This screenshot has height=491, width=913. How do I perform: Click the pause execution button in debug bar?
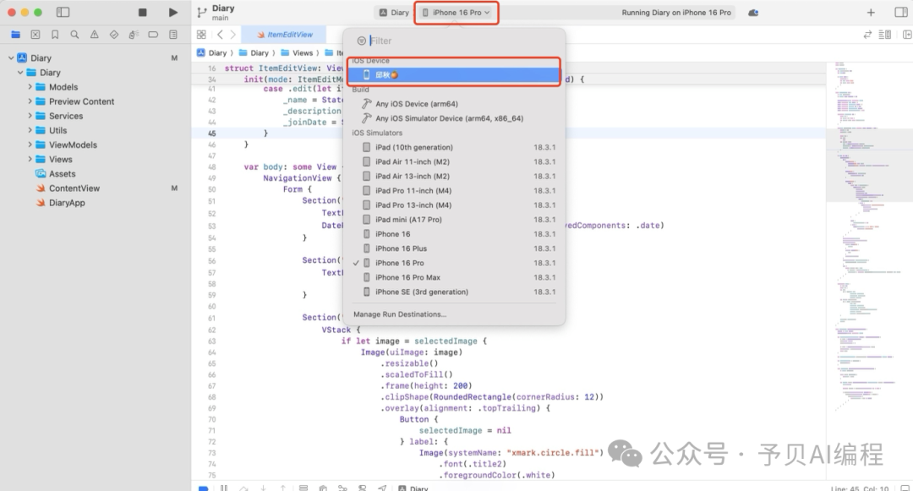coord(223,488)
